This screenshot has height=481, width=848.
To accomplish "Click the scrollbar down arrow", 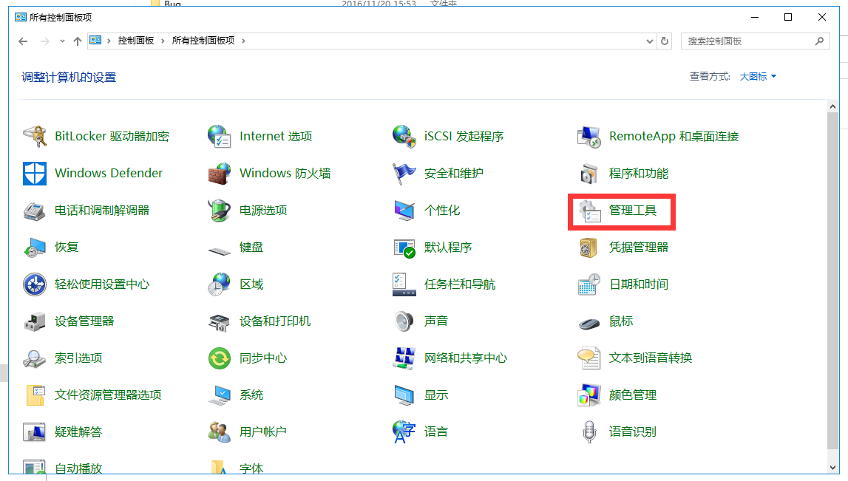I will coord(833,468).
